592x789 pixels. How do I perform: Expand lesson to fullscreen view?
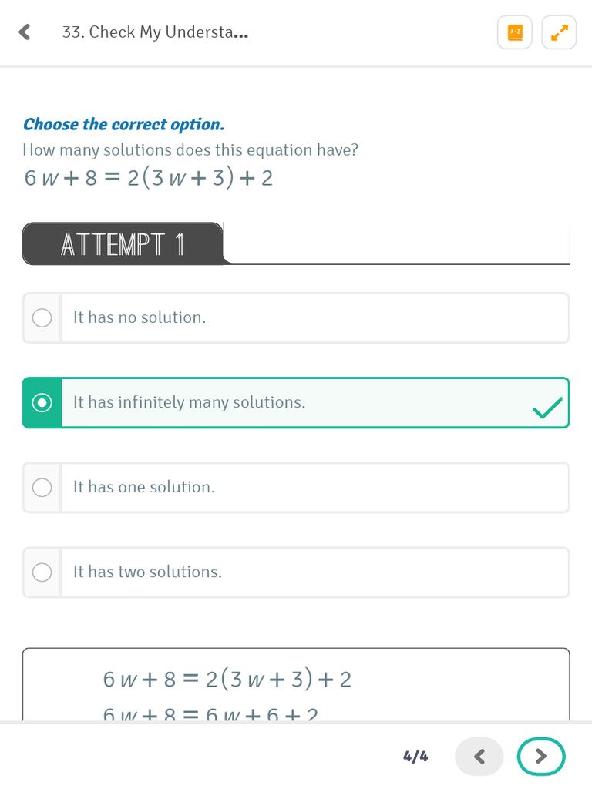click(560, 32)
